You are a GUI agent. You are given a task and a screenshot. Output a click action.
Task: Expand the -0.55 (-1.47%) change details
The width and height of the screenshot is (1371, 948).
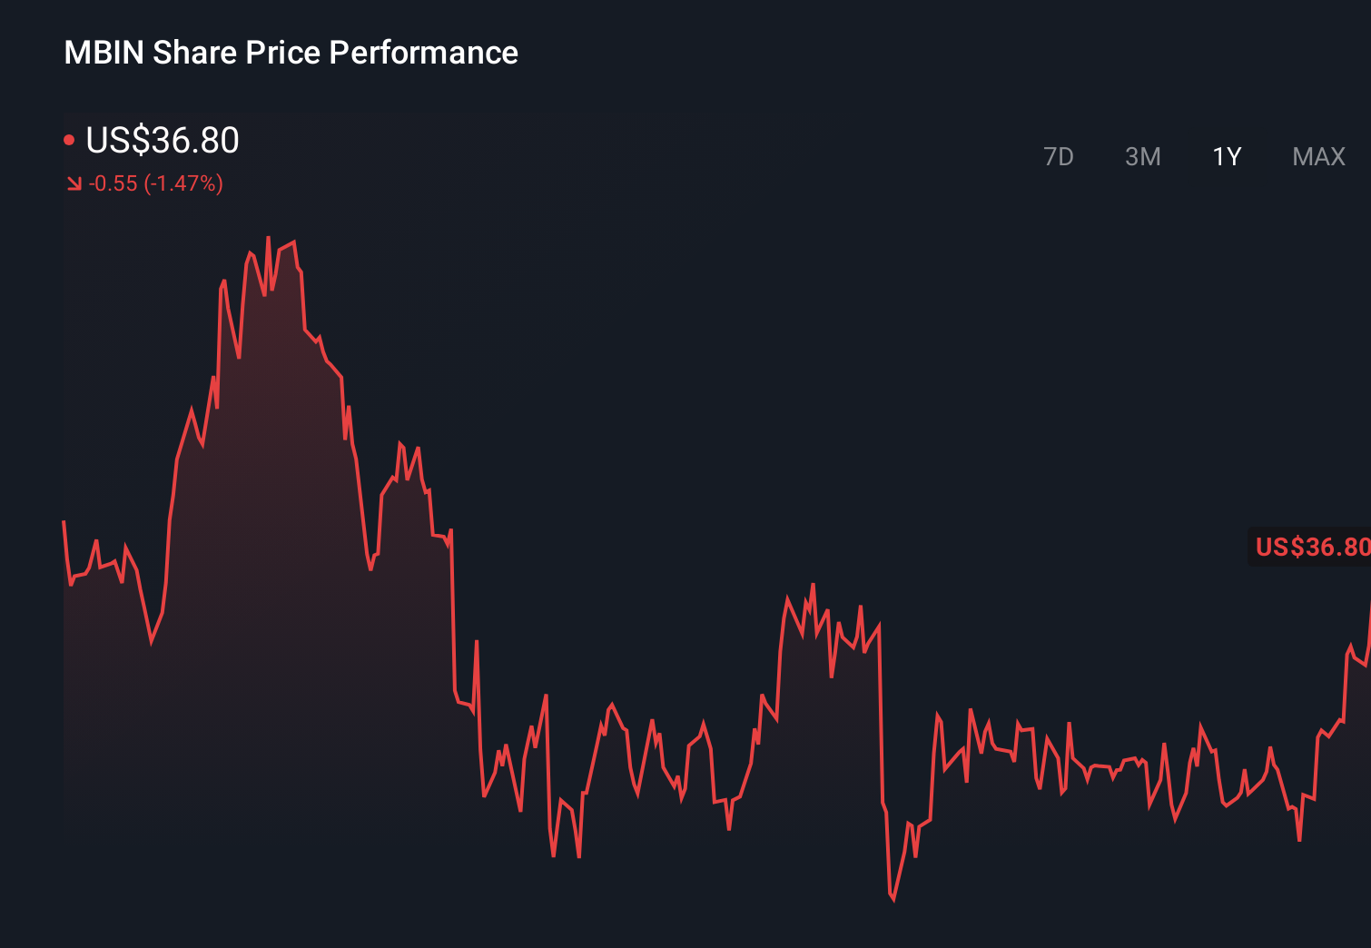pos(156,183)
